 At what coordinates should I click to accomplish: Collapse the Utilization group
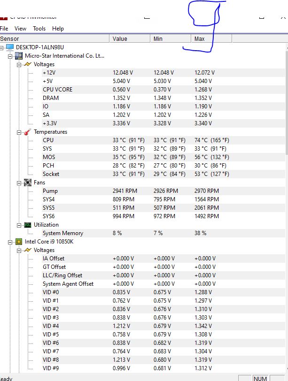tap(19, 226)
